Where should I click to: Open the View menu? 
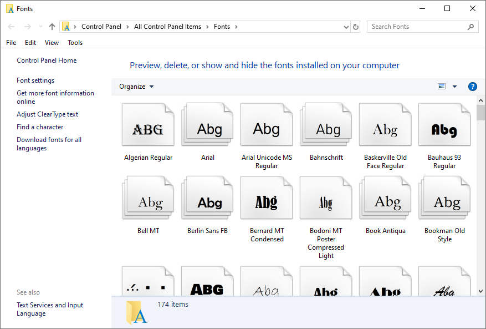point(52,42)
